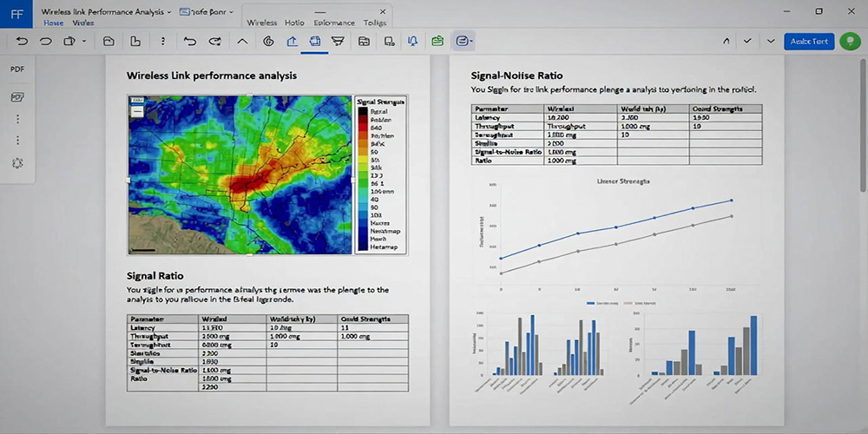Click the spiral icon in toolbar

click(268, 41)
